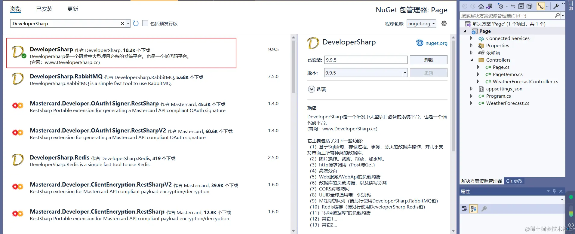
Task: Click the appsettings.json file icon
Action: [481, 89]
